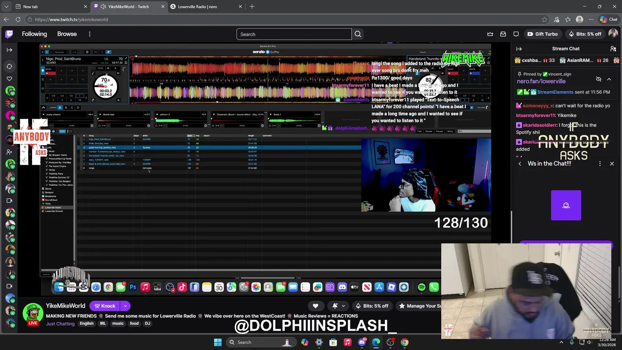The width and height of the screenshot is (622, 350).
Task: Open Bits: 5% off in top bar
Action: pyautogui.click(x=585, y=34)
